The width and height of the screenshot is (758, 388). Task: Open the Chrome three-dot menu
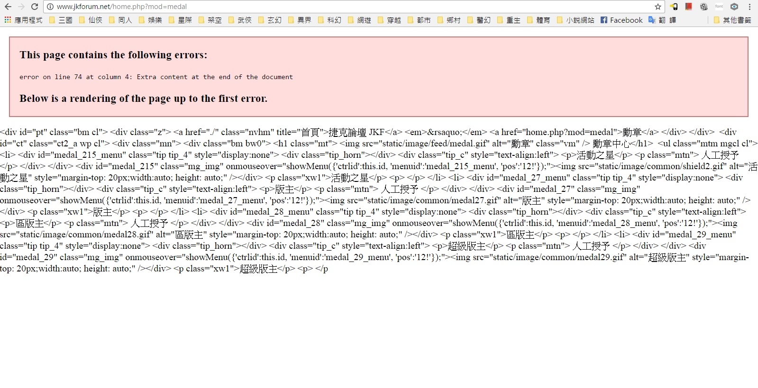[749, 7]
